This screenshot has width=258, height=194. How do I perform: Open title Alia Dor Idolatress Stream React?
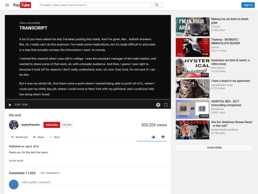pyautogui.click(x=232, y=124)
